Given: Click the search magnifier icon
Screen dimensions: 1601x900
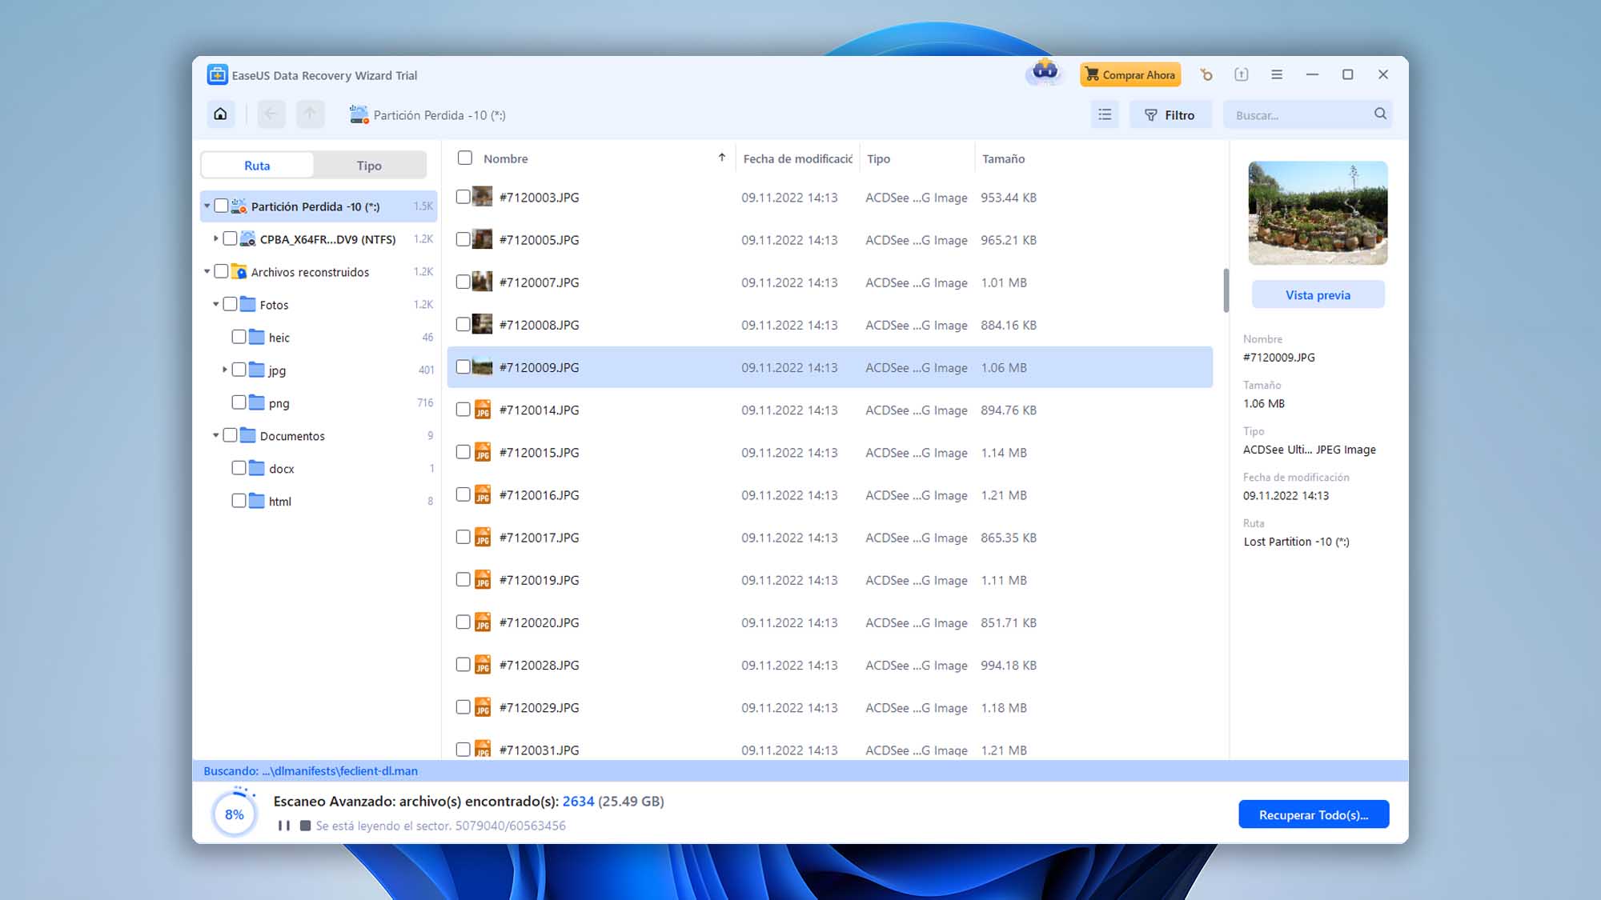Looking at the screenshot, I should [x=1380, y=114].
